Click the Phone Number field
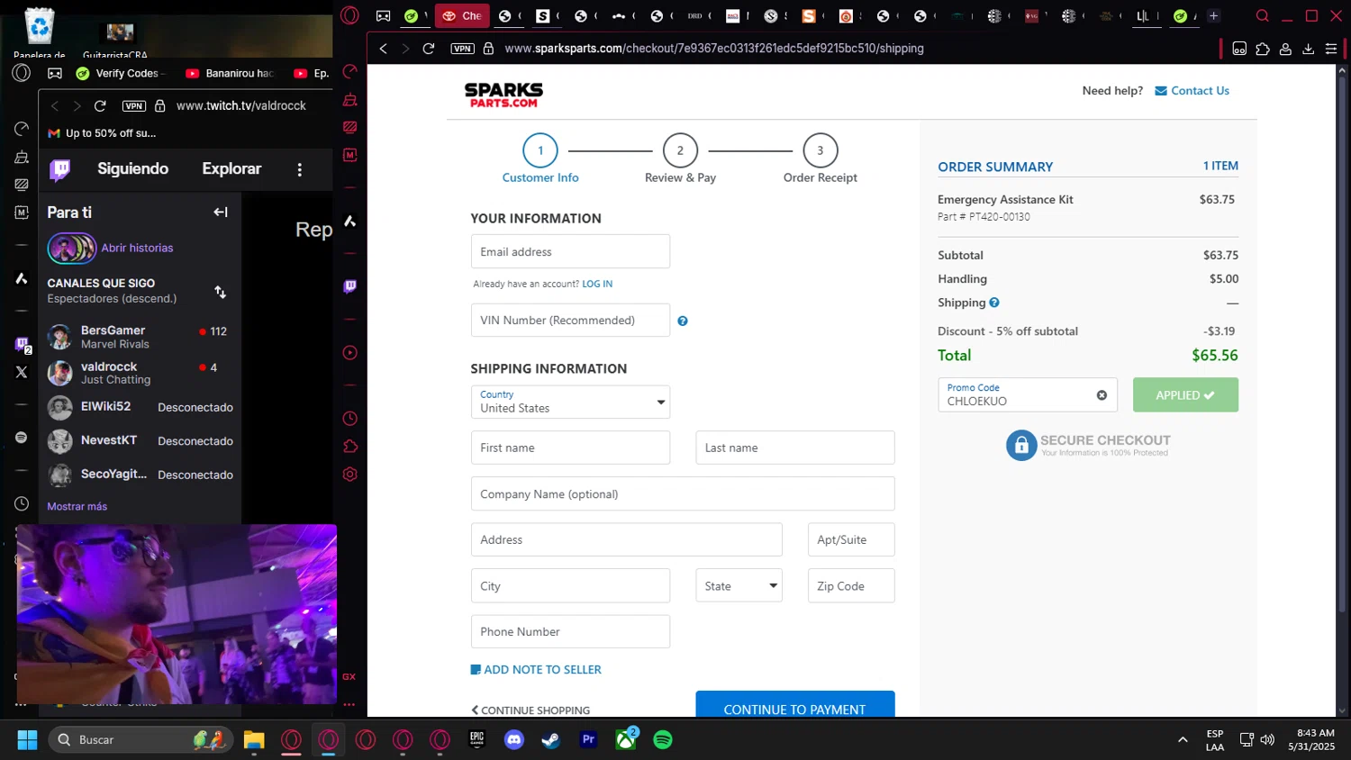The image size is (1351, 760). (x=570, y=631)
